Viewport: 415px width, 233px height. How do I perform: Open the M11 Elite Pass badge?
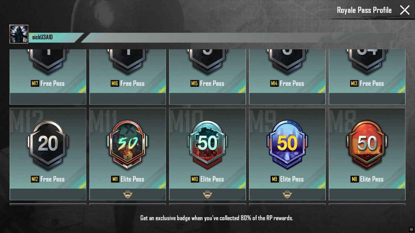tap(128, 144)
